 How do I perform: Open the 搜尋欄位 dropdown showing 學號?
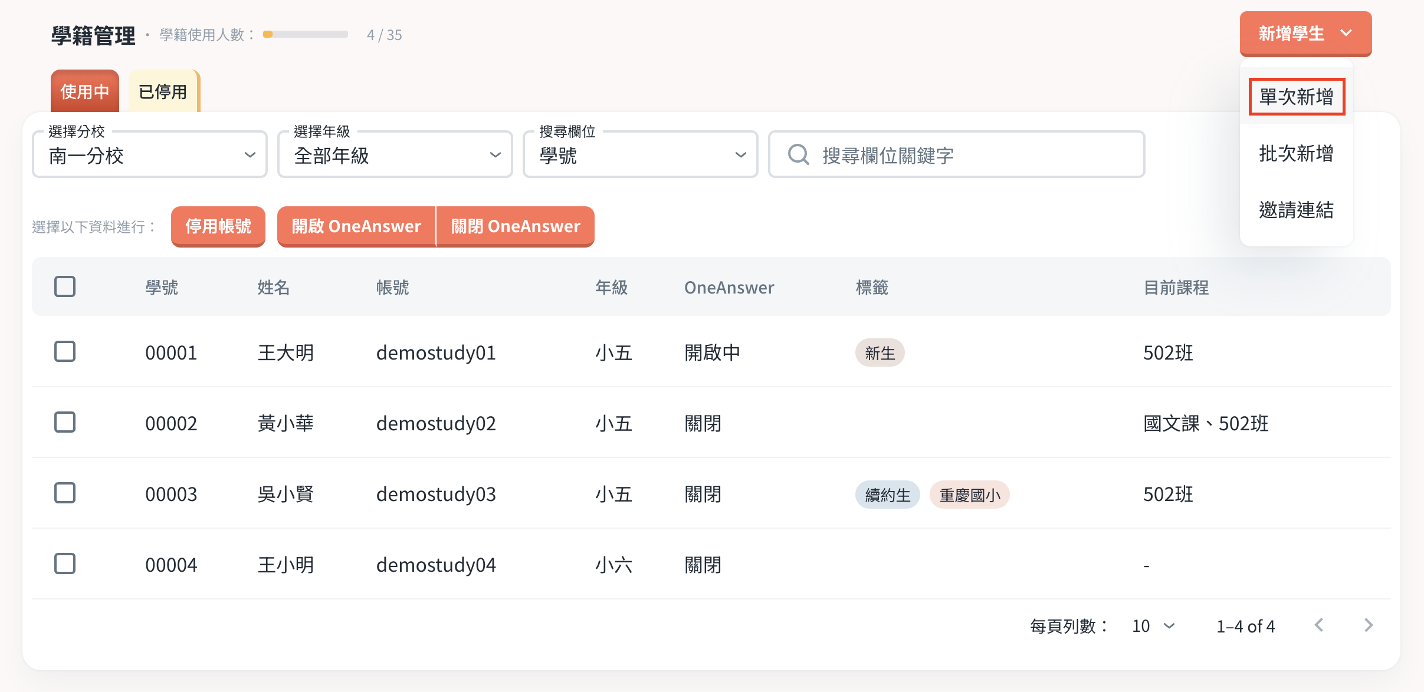[x=641, y=155]
